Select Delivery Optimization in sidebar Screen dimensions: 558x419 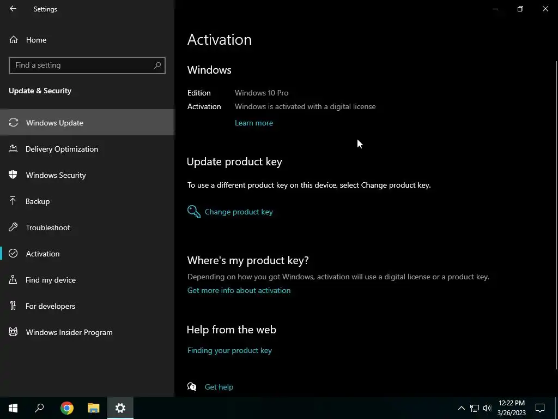click(x=87, y=149)
